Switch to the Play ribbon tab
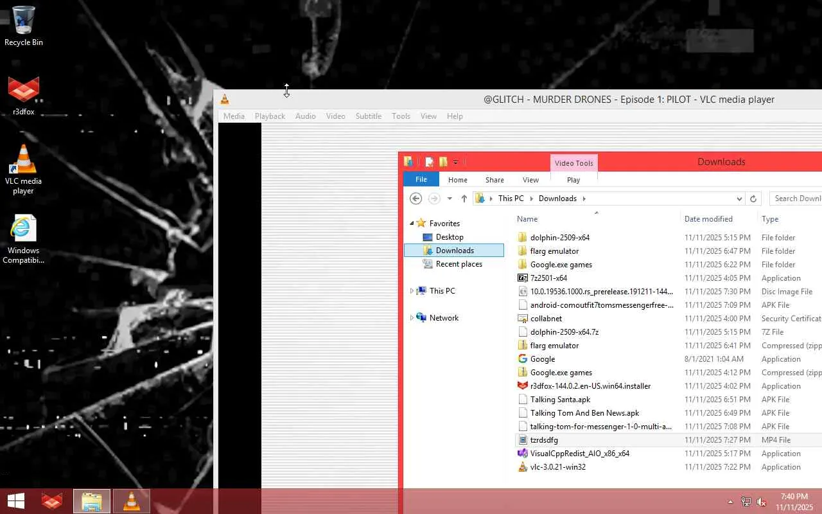This screenshot has height=514, width=822. [x=573, y=180]
